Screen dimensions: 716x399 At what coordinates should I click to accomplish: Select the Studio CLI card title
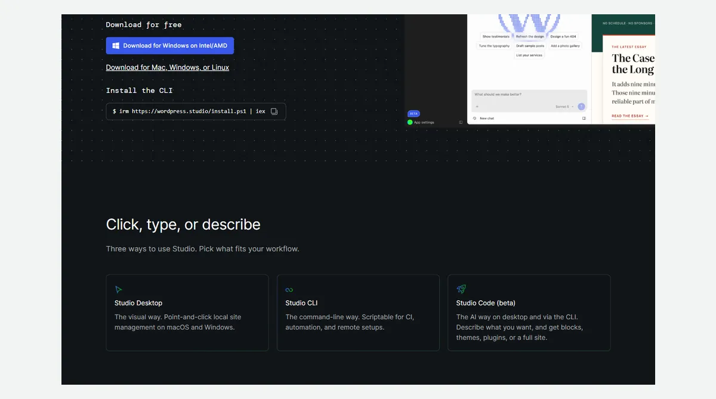tap(301, 303)
